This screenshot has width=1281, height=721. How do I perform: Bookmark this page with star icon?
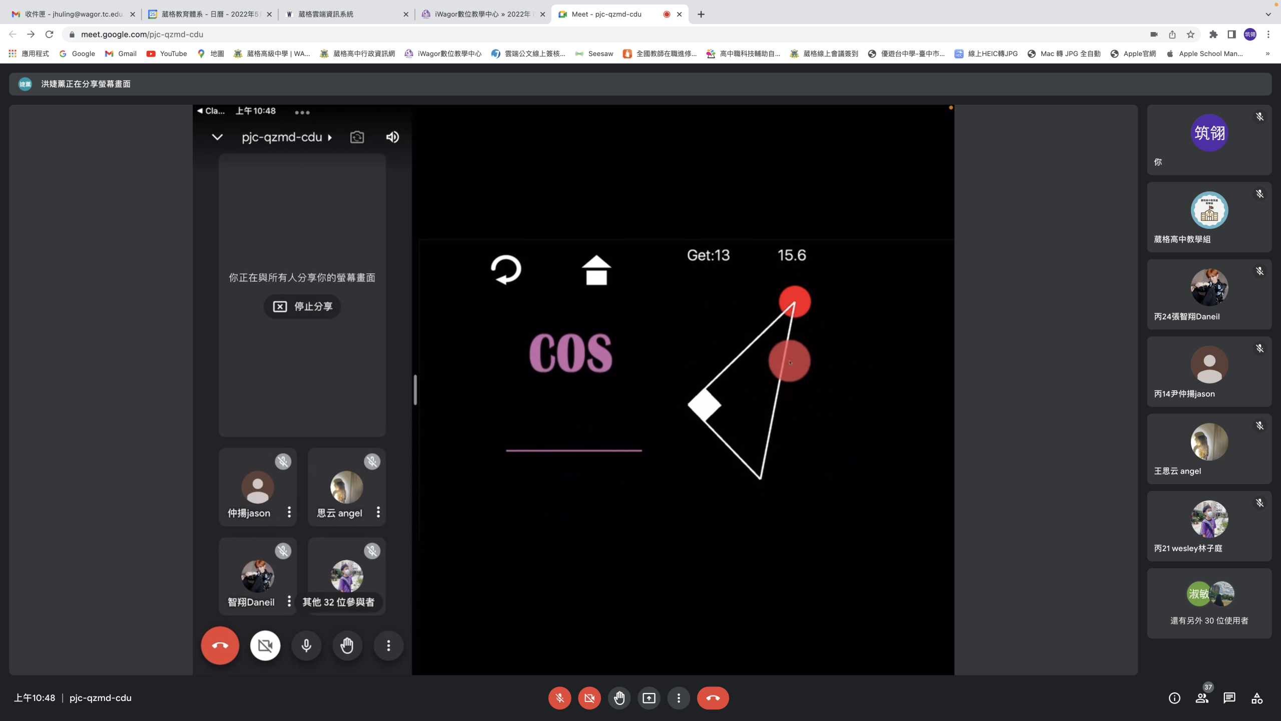[1191, 35]
